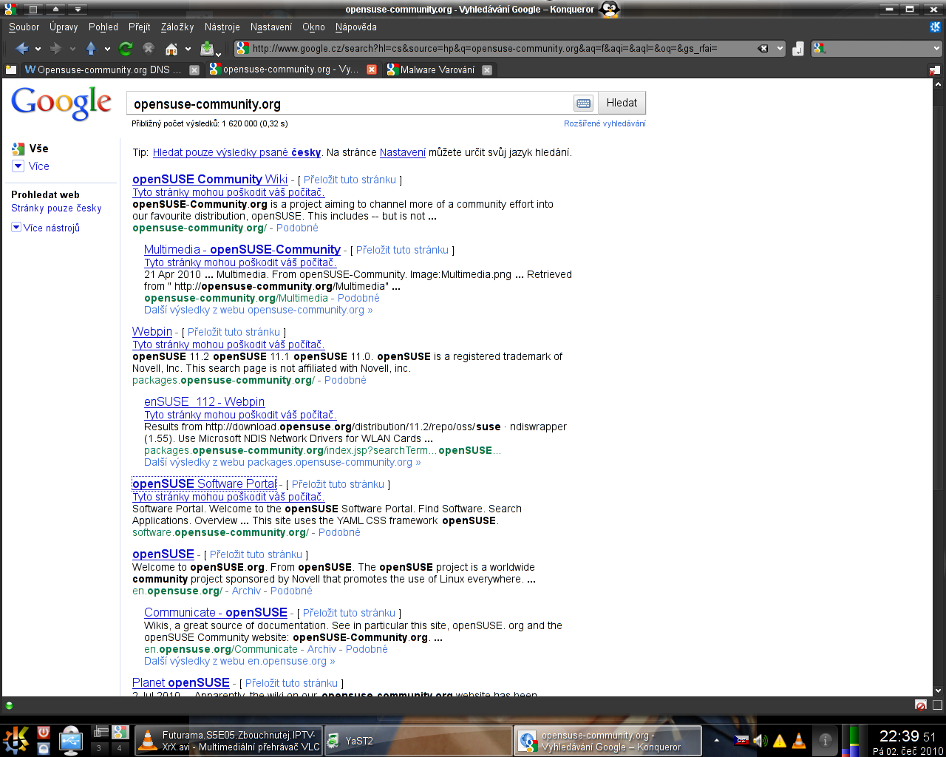Switch to YaST2 taskbar window

coord(417,741)
